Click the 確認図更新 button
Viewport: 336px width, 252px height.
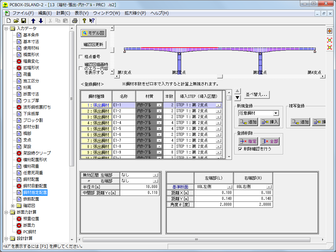[93, 44]
